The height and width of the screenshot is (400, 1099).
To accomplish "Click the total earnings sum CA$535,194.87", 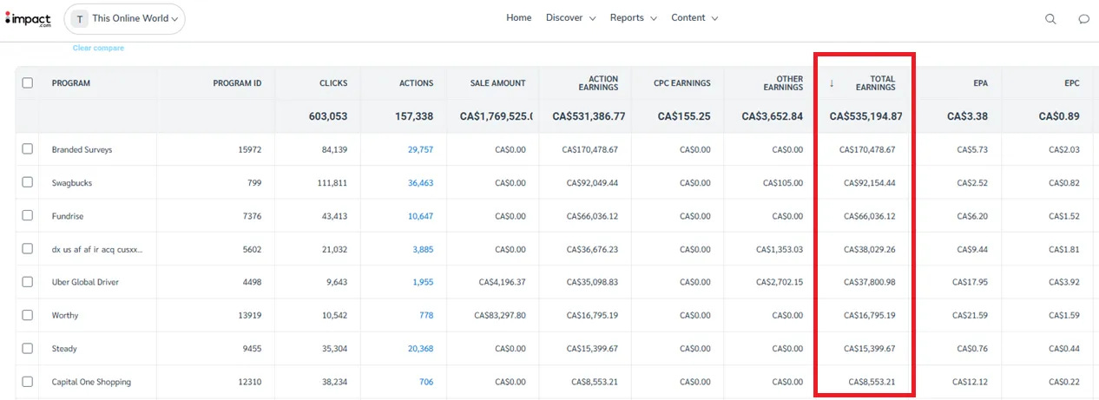I will 865,116.
